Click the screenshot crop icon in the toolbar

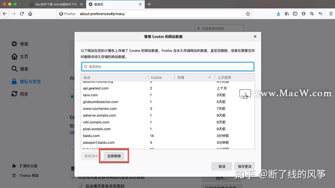coord(312,14)
